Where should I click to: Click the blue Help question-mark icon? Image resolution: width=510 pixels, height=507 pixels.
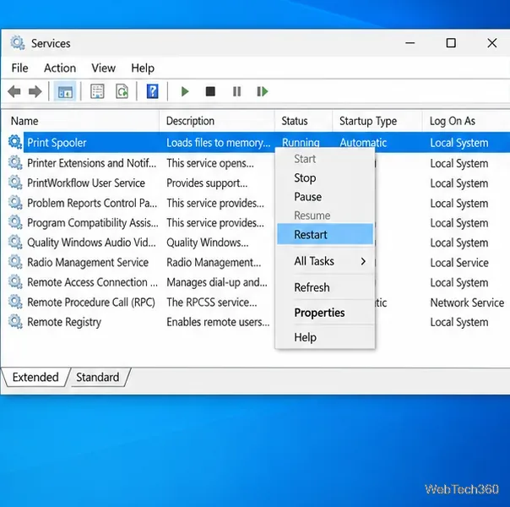tap(152, 91)
